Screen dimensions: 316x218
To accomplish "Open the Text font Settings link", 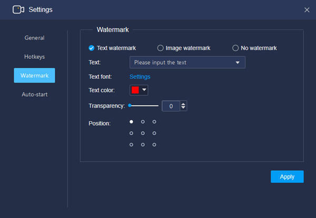I will 140,77.
